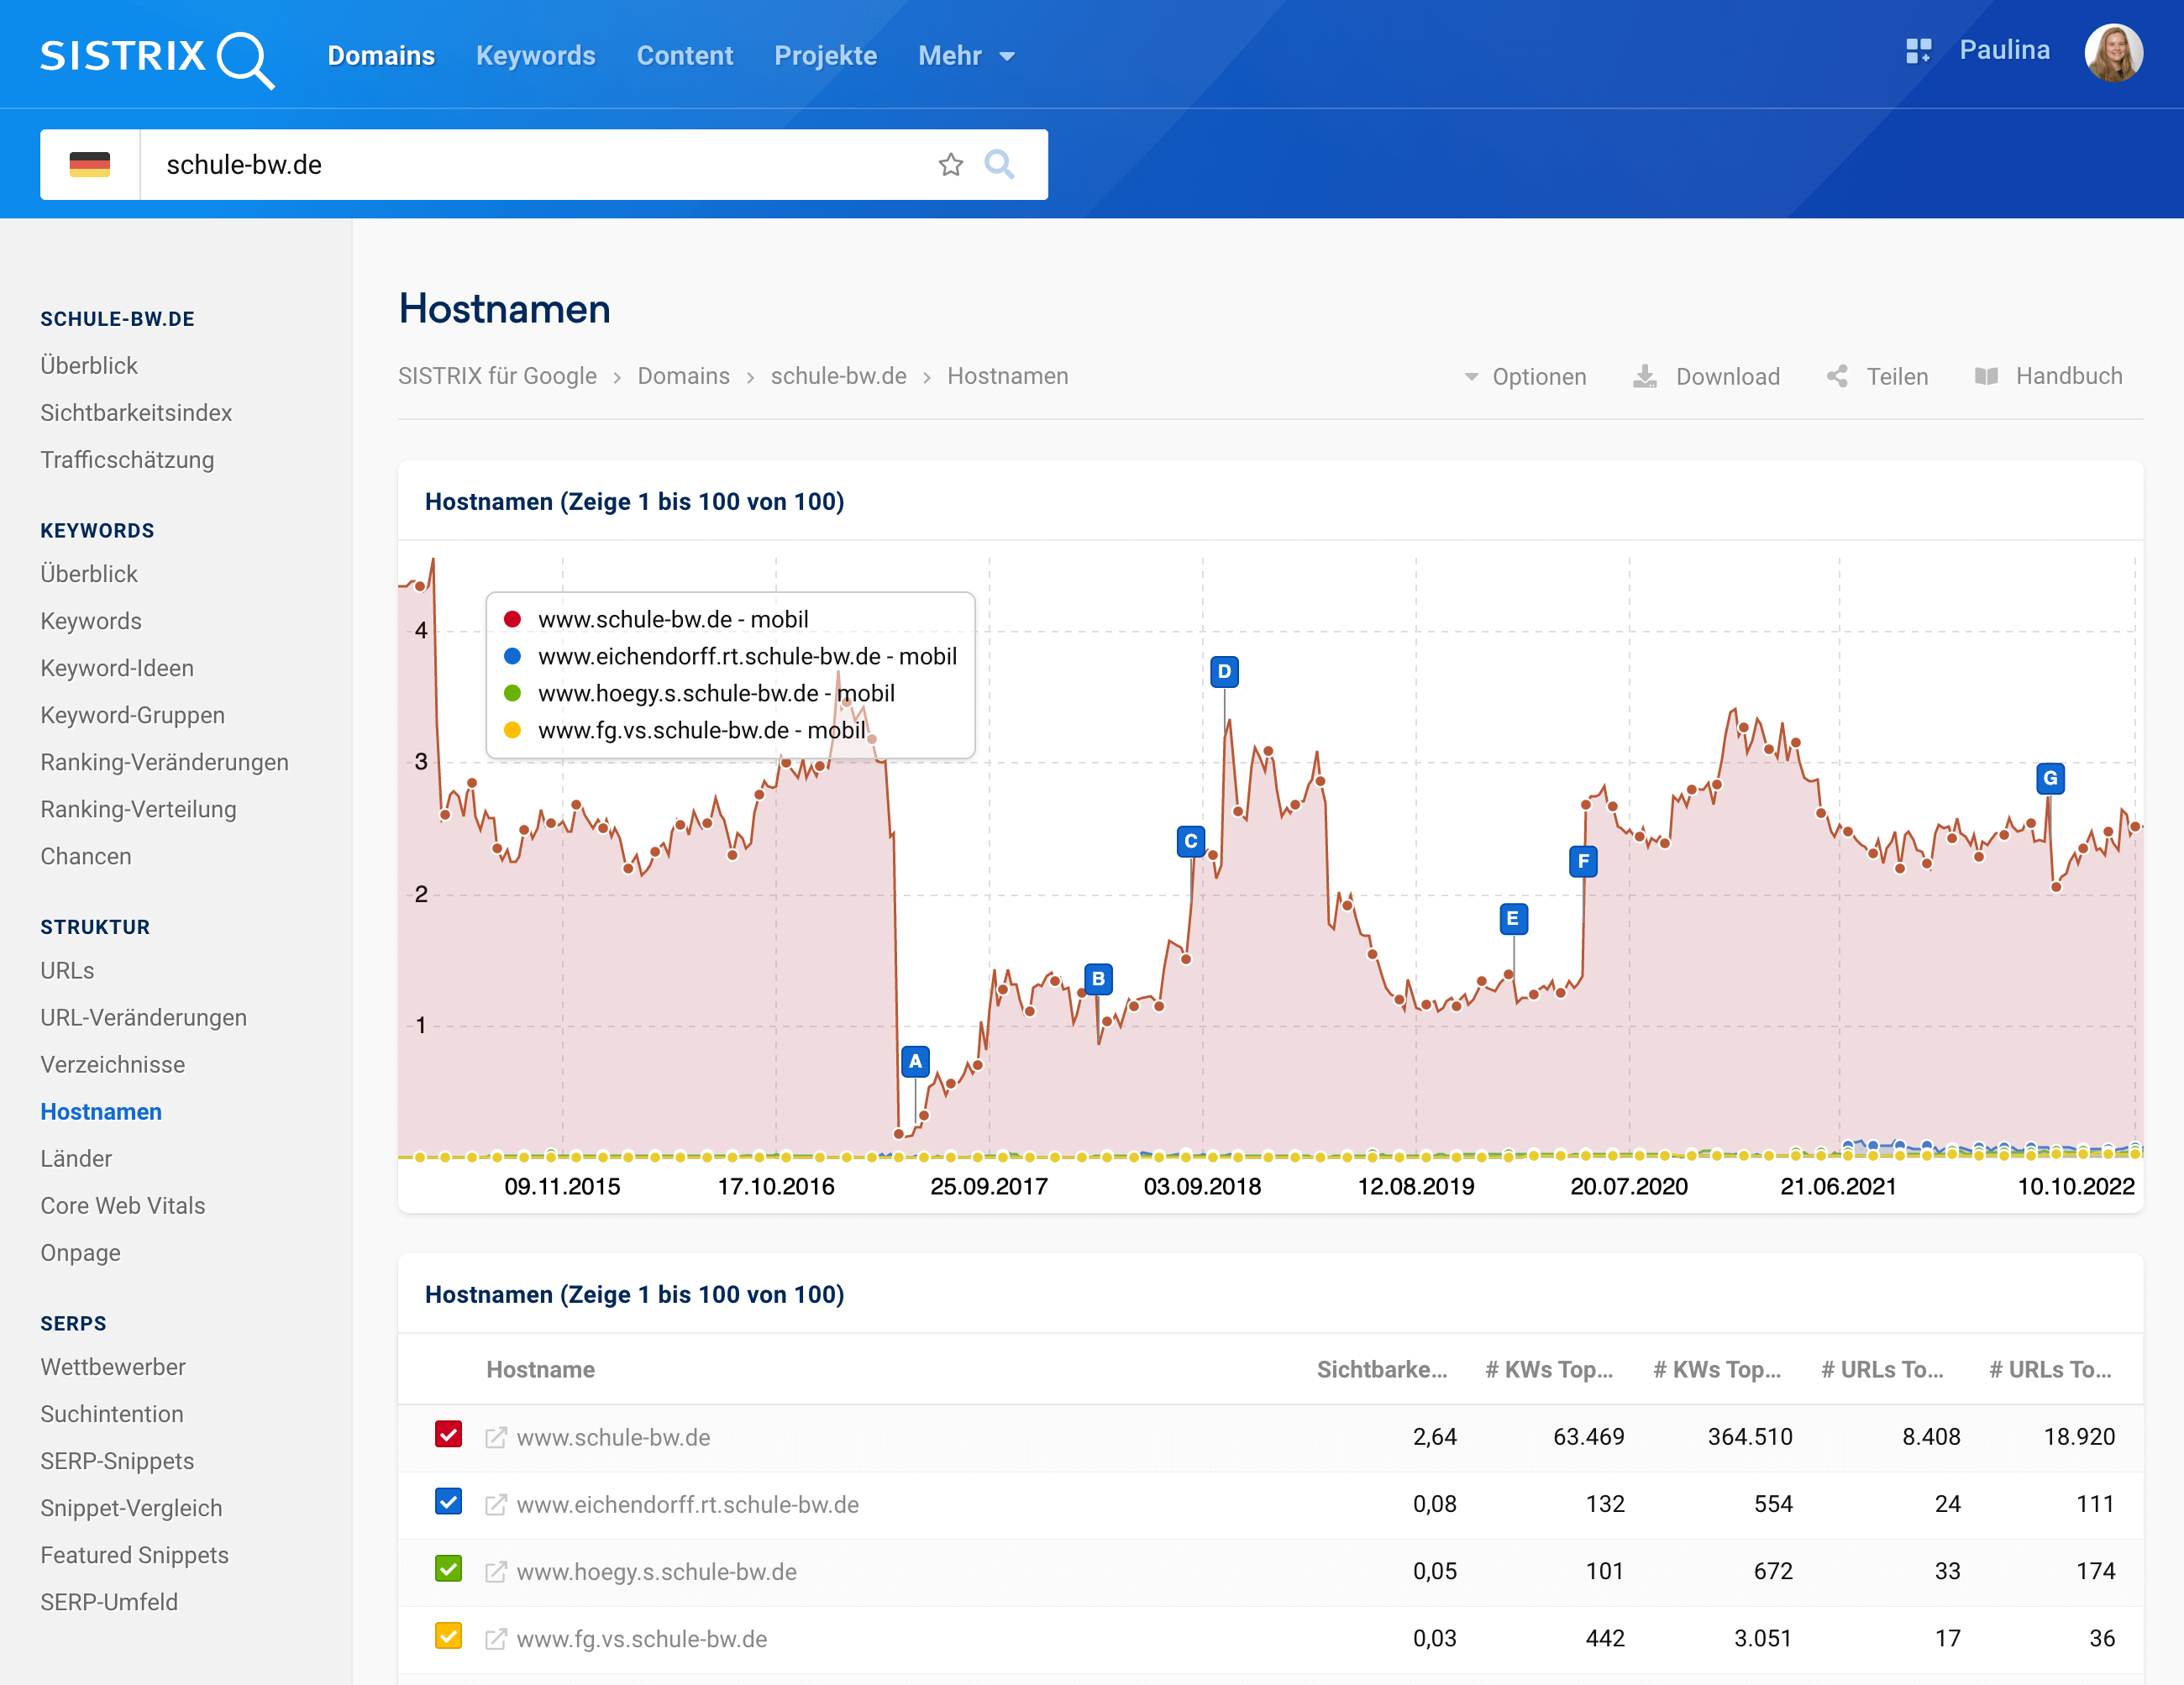Click the Teilen share icon

1837,377
